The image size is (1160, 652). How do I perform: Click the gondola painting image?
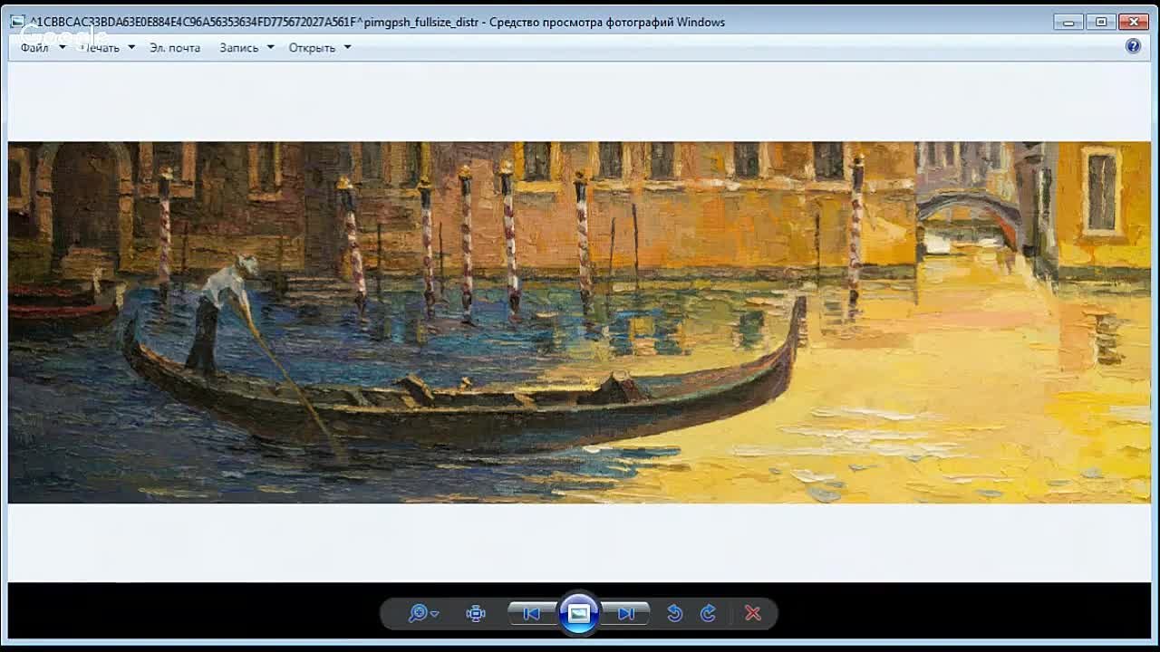tap(580, 321)
